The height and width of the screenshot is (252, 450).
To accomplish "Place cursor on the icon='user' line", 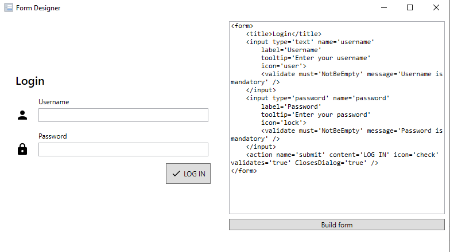I will 284,66.
